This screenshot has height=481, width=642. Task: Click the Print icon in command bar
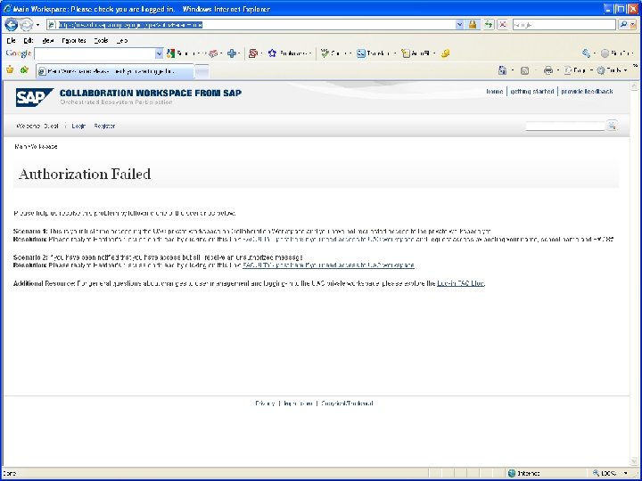[x=547, y=70]
